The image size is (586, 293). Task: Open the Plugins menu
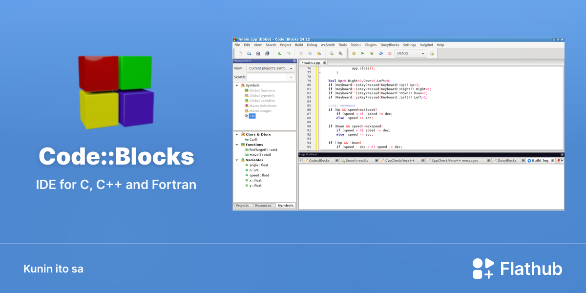click(x=371, y=45)
